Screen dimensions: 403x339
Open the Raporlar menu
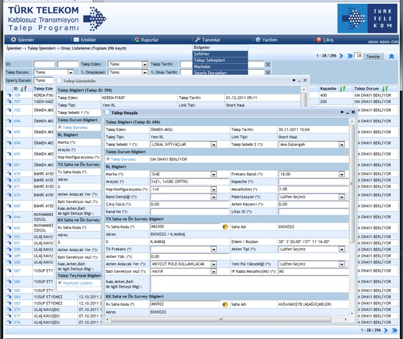[x=146, y=40]
